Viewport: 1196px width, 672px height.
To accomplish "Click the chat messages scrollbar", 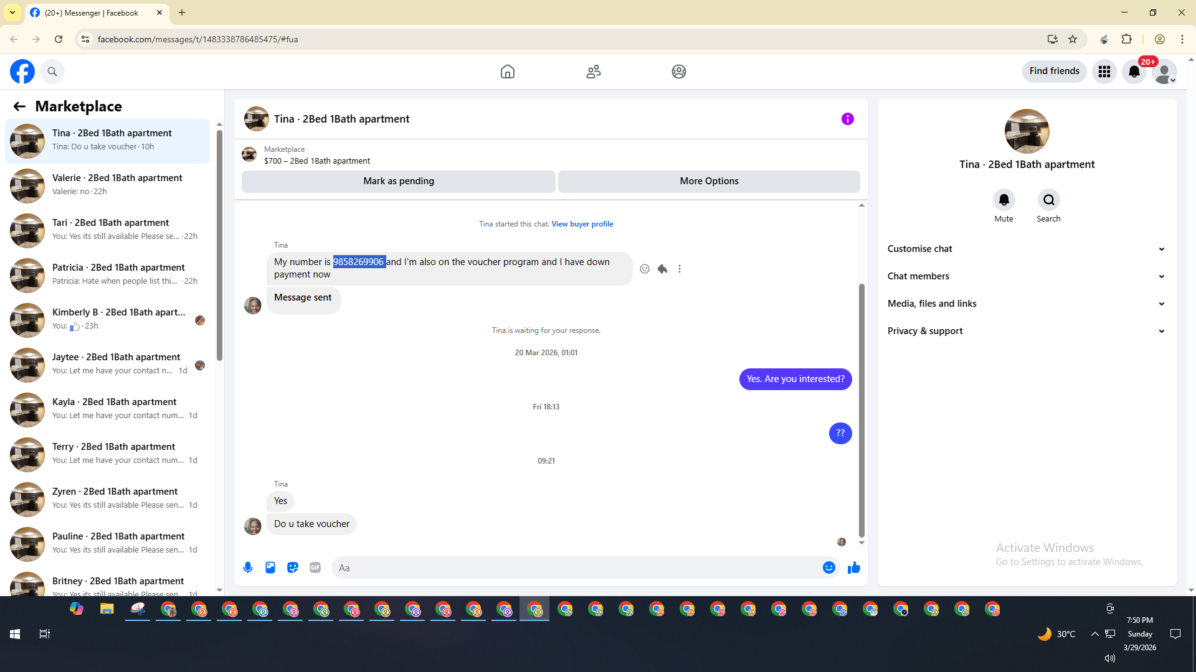I will tap(861, 411).
